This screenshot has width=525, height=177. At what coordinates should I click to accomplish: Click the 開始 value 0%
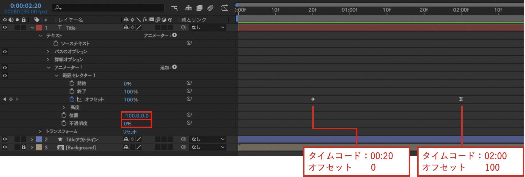[128, 84]
